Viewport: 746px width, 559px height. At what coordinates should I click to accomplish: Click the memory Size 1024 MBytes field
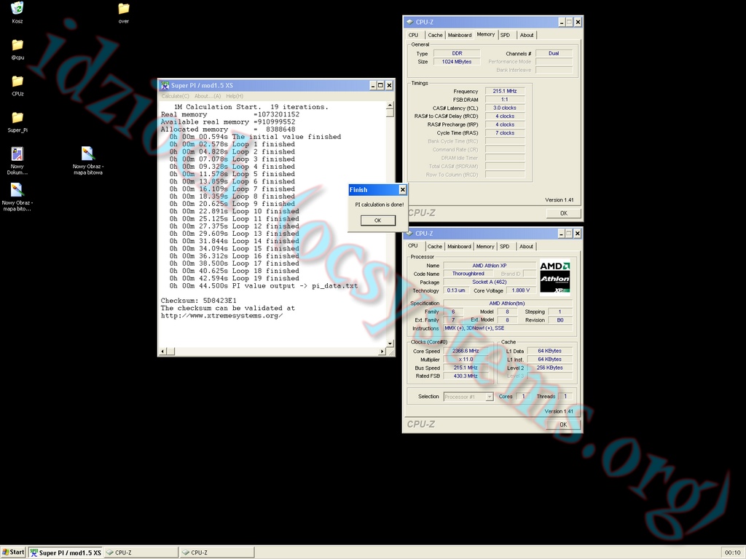(x=457, y=62)
